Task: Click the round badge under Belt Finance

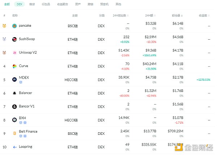Action: click(25, 136)
